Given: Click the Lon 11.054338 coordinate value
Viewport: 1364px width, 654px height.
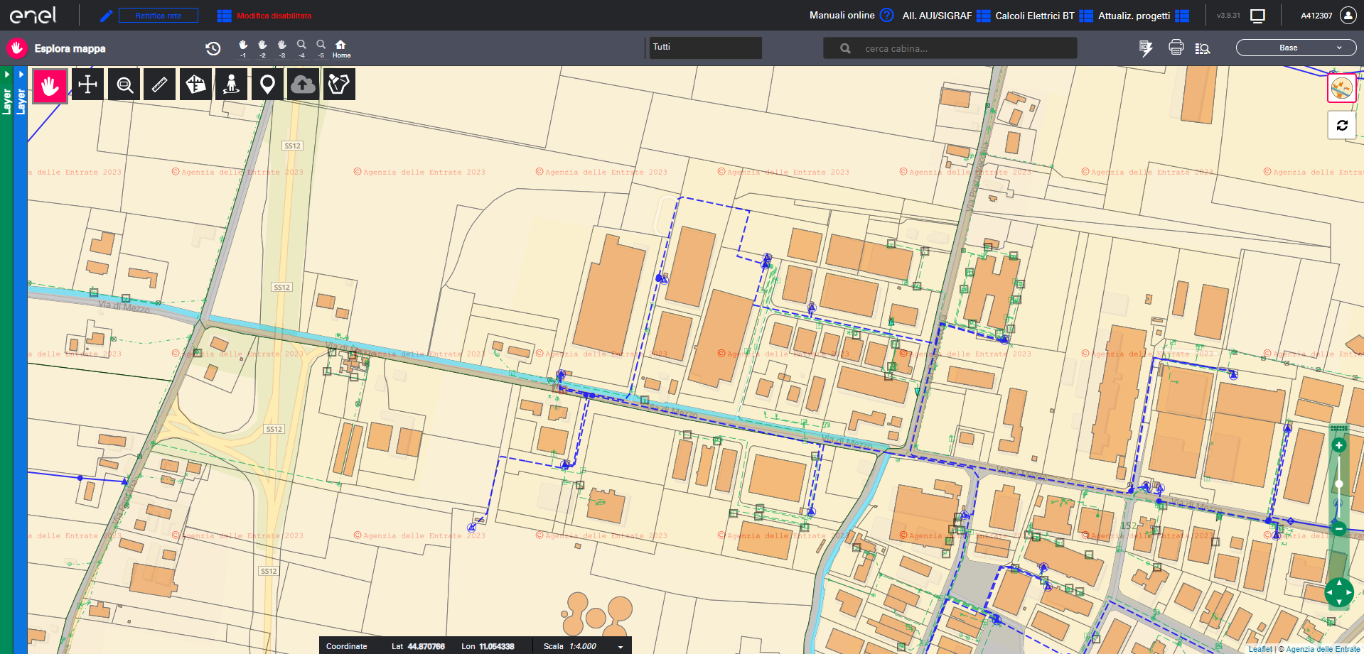Looking at the screenshot, I should (496, 646).
